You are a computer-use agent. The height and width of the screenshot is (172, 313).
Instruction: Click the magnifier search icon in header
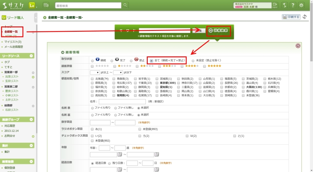[125, 5]
